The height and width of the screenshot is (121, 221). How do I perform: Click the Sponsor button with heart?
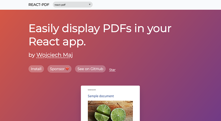[59, 69]
